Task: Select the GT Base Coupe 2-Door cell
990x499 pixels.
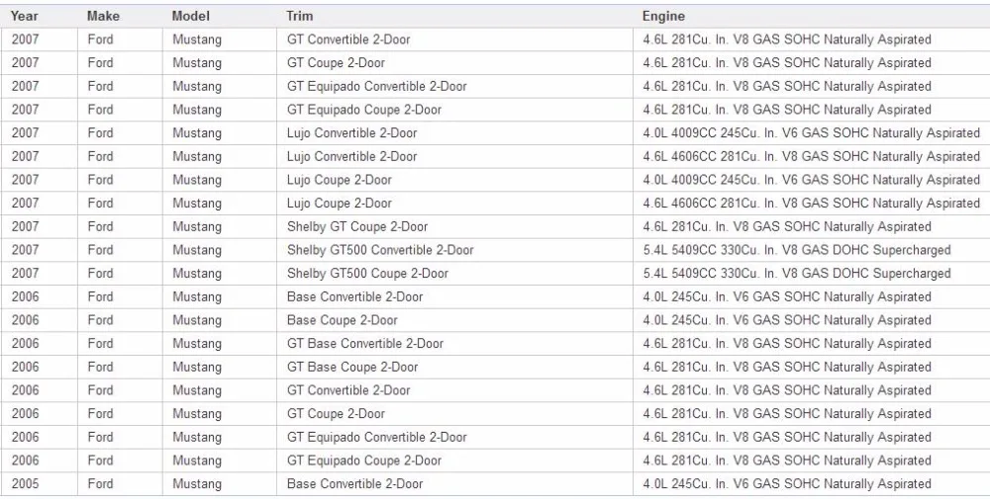Action: click(454, 367)
